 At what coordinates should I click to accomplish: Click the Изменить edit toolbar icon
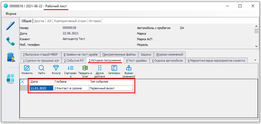click(27, 68)
